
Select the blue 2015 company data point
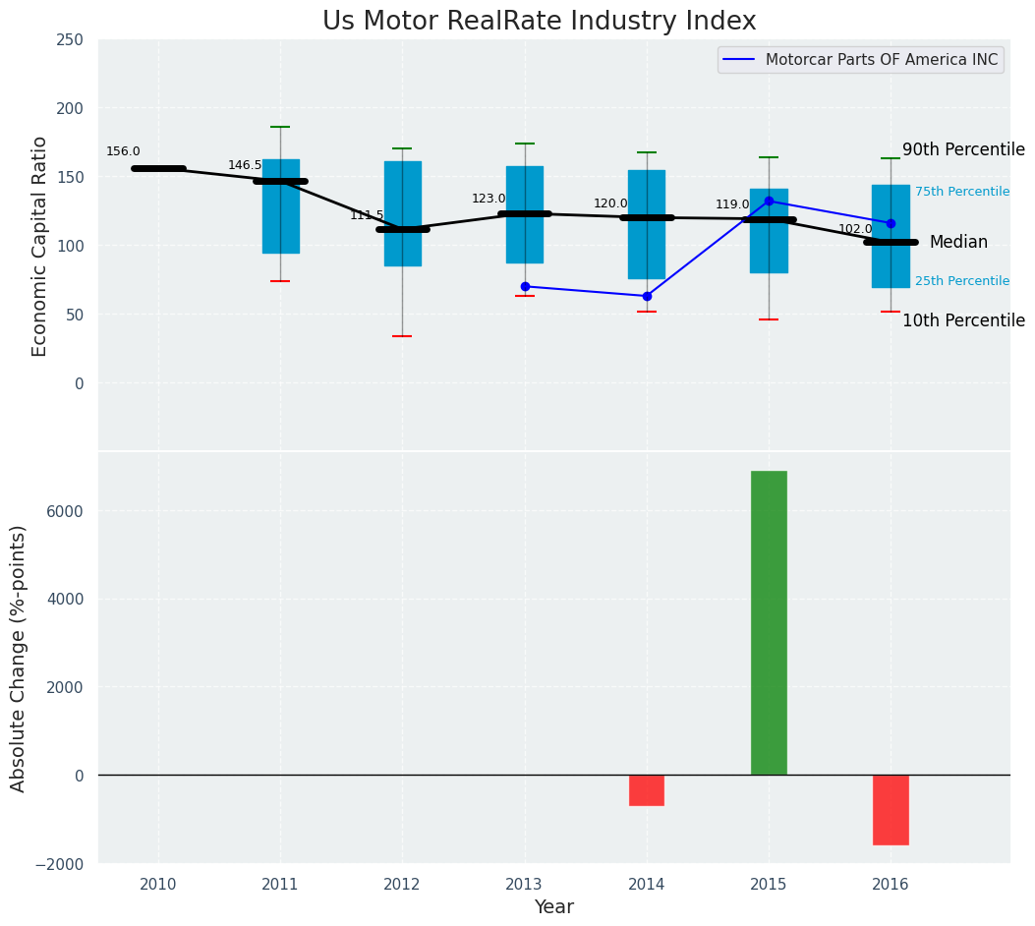tap(769, 201)
